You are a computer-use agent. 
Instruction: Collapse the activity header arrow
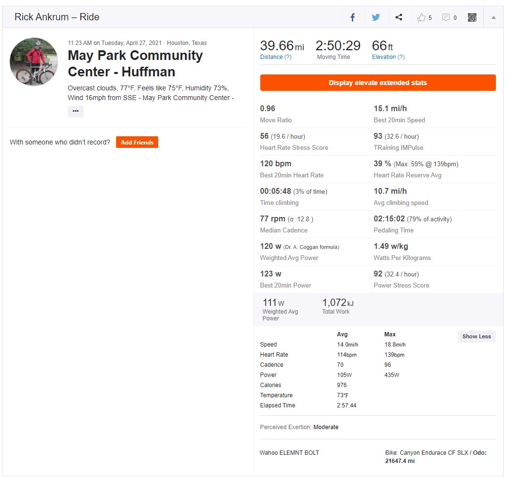tap(493, 17)
